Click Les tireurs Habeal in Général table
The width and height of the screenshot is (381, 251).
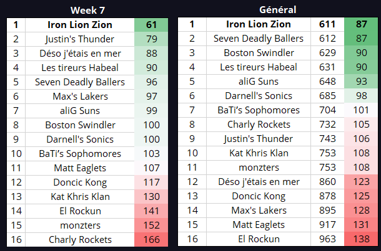pos(259,67)
